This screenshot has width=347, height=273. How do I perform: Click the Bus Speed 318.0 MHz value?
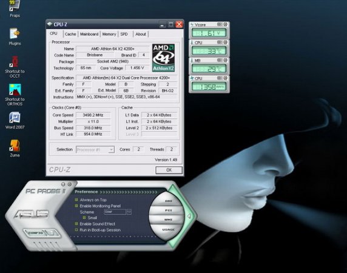(x=93, y=128)
